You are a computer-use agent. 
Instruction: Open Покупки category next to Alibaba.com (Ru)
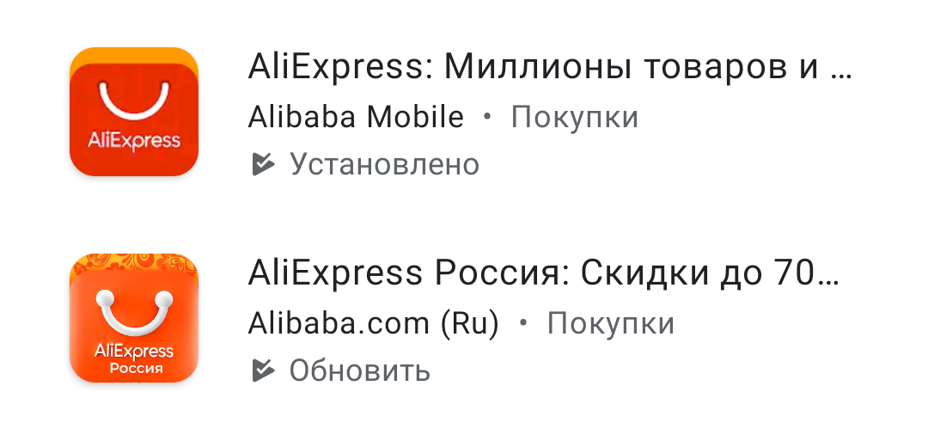611,324
